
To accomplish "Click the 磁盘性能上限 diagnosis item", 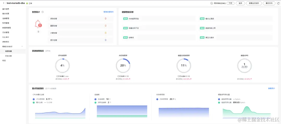I will (x=236, y=28).
